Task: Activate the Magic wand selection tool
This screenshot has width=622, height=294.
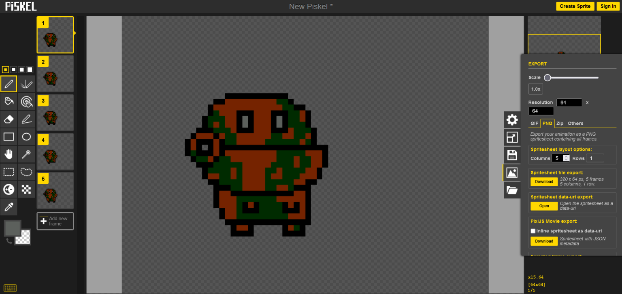Action: 26,154
